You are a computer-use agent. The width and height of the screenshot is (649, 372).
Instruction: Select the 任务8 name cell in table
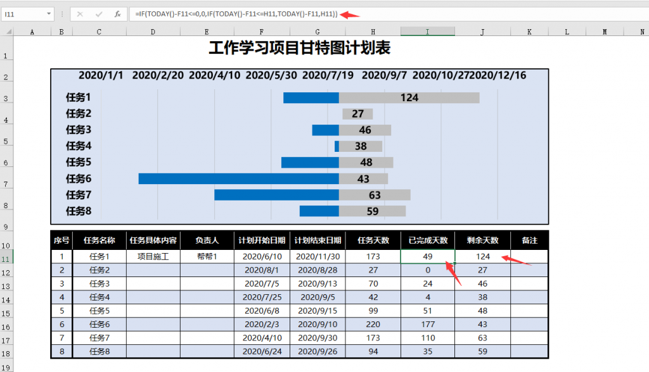click(x=100, y=351)
